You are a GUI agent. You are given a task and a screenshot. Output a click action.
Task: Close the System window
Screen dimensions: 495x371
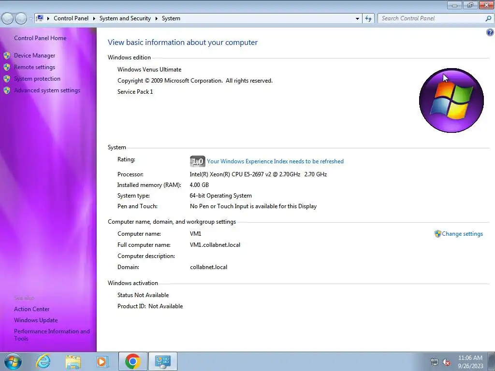[x=486, y=5]
